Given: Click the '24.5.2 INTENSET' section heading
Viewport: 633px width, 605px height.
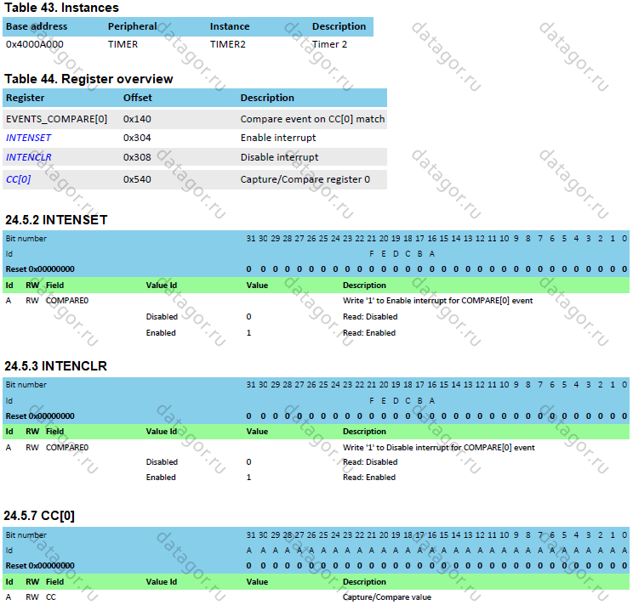Looking at the screenshot, I should click(56, 220).
